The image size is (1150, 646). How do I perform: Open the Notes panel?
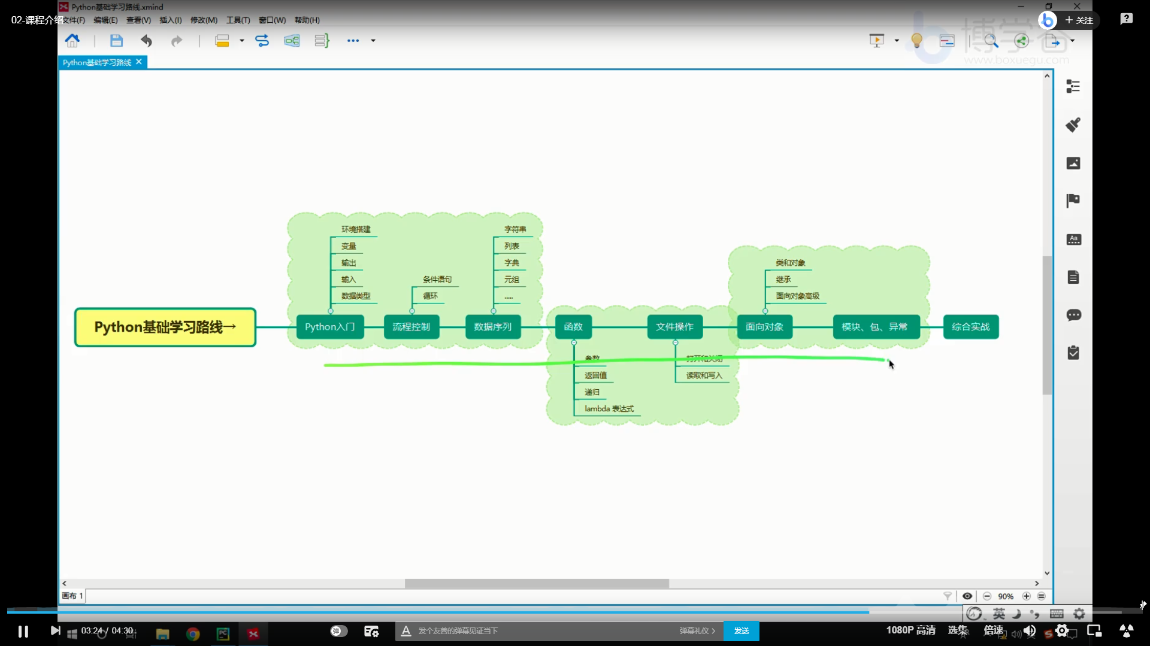(x=1073, y=277)
